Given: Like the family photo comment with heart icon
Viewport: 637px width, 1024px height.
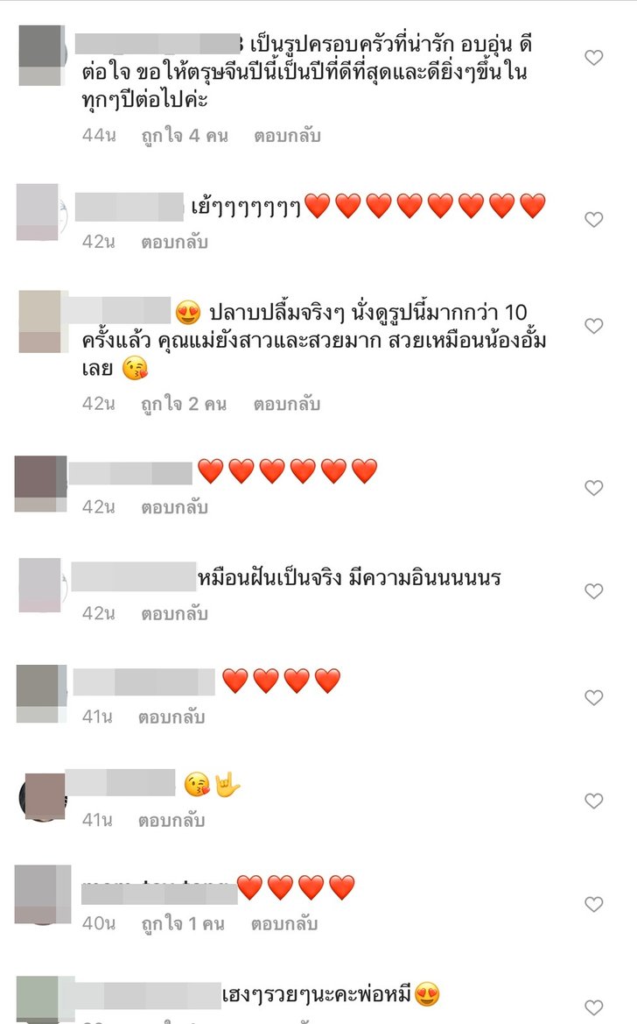Looking at the screenshot, I should 593,58.
